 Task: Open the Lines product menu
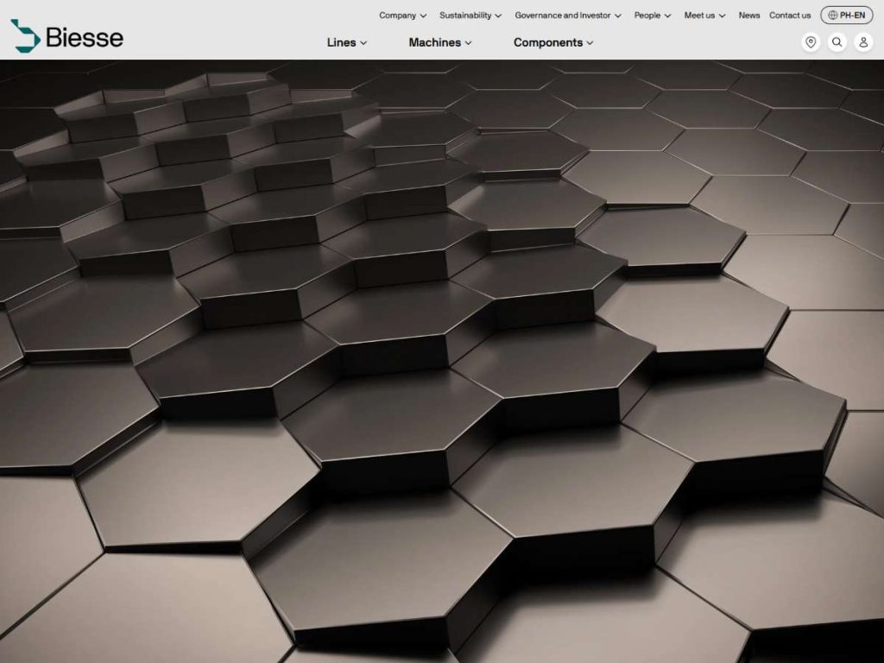[347, 42]
